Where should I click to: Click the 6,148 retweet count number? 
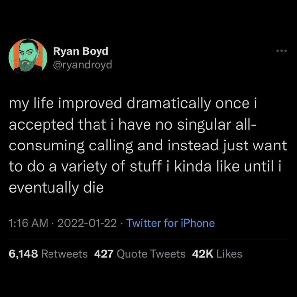coord(23,254)
